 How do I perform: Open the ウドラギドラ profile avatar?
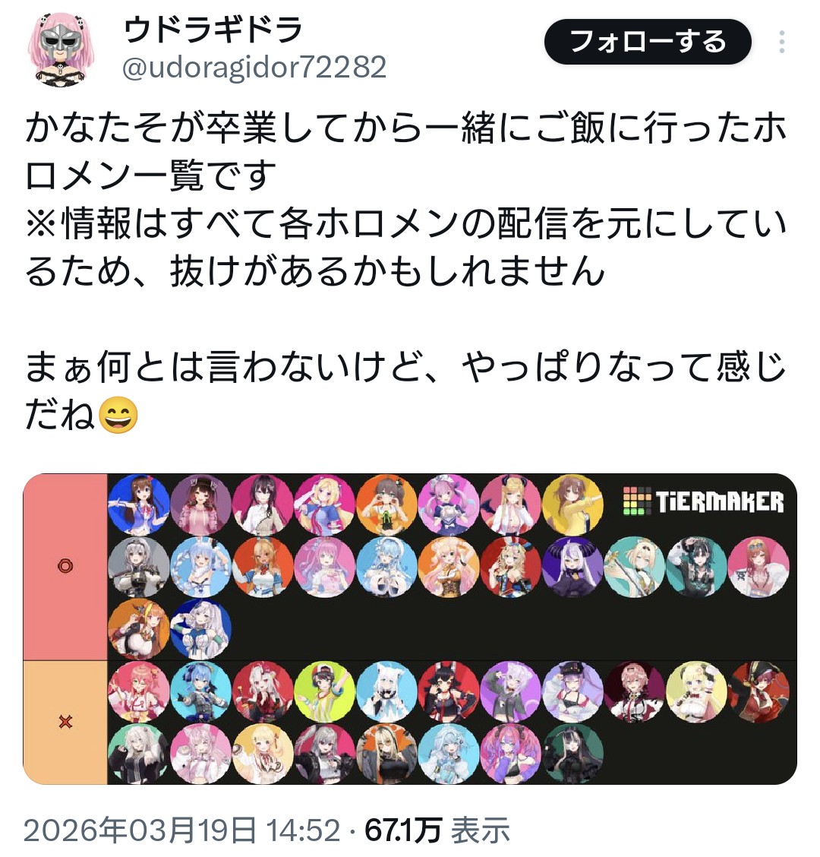[x=61, y=48]
